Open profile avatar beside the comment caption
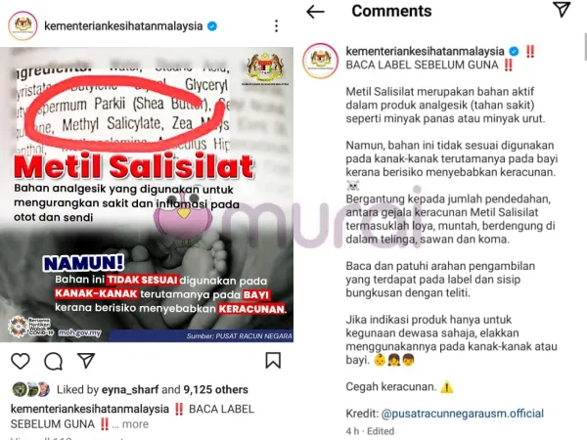The height and width of the screenshot is (440, 587). [x=321, y=61]
